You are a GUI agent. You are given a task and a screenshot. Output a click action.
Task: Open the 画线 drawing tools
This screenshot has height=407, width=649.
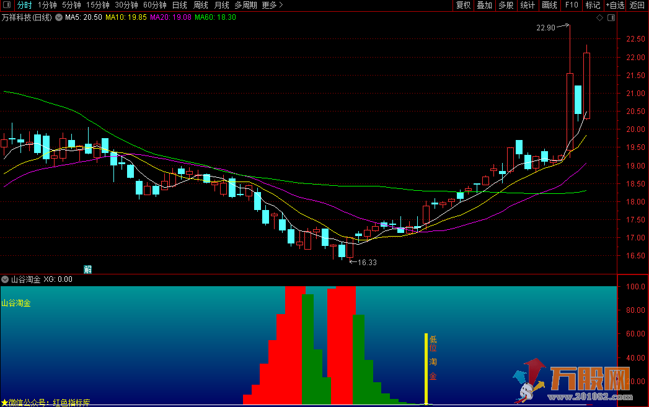[x=549, y=5]
